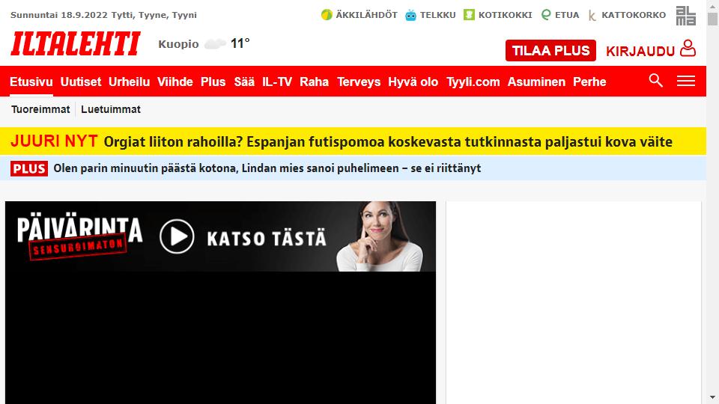Open Plus in the navigation bar
Screen dimensions: 719x404
(x=213, y=82)
